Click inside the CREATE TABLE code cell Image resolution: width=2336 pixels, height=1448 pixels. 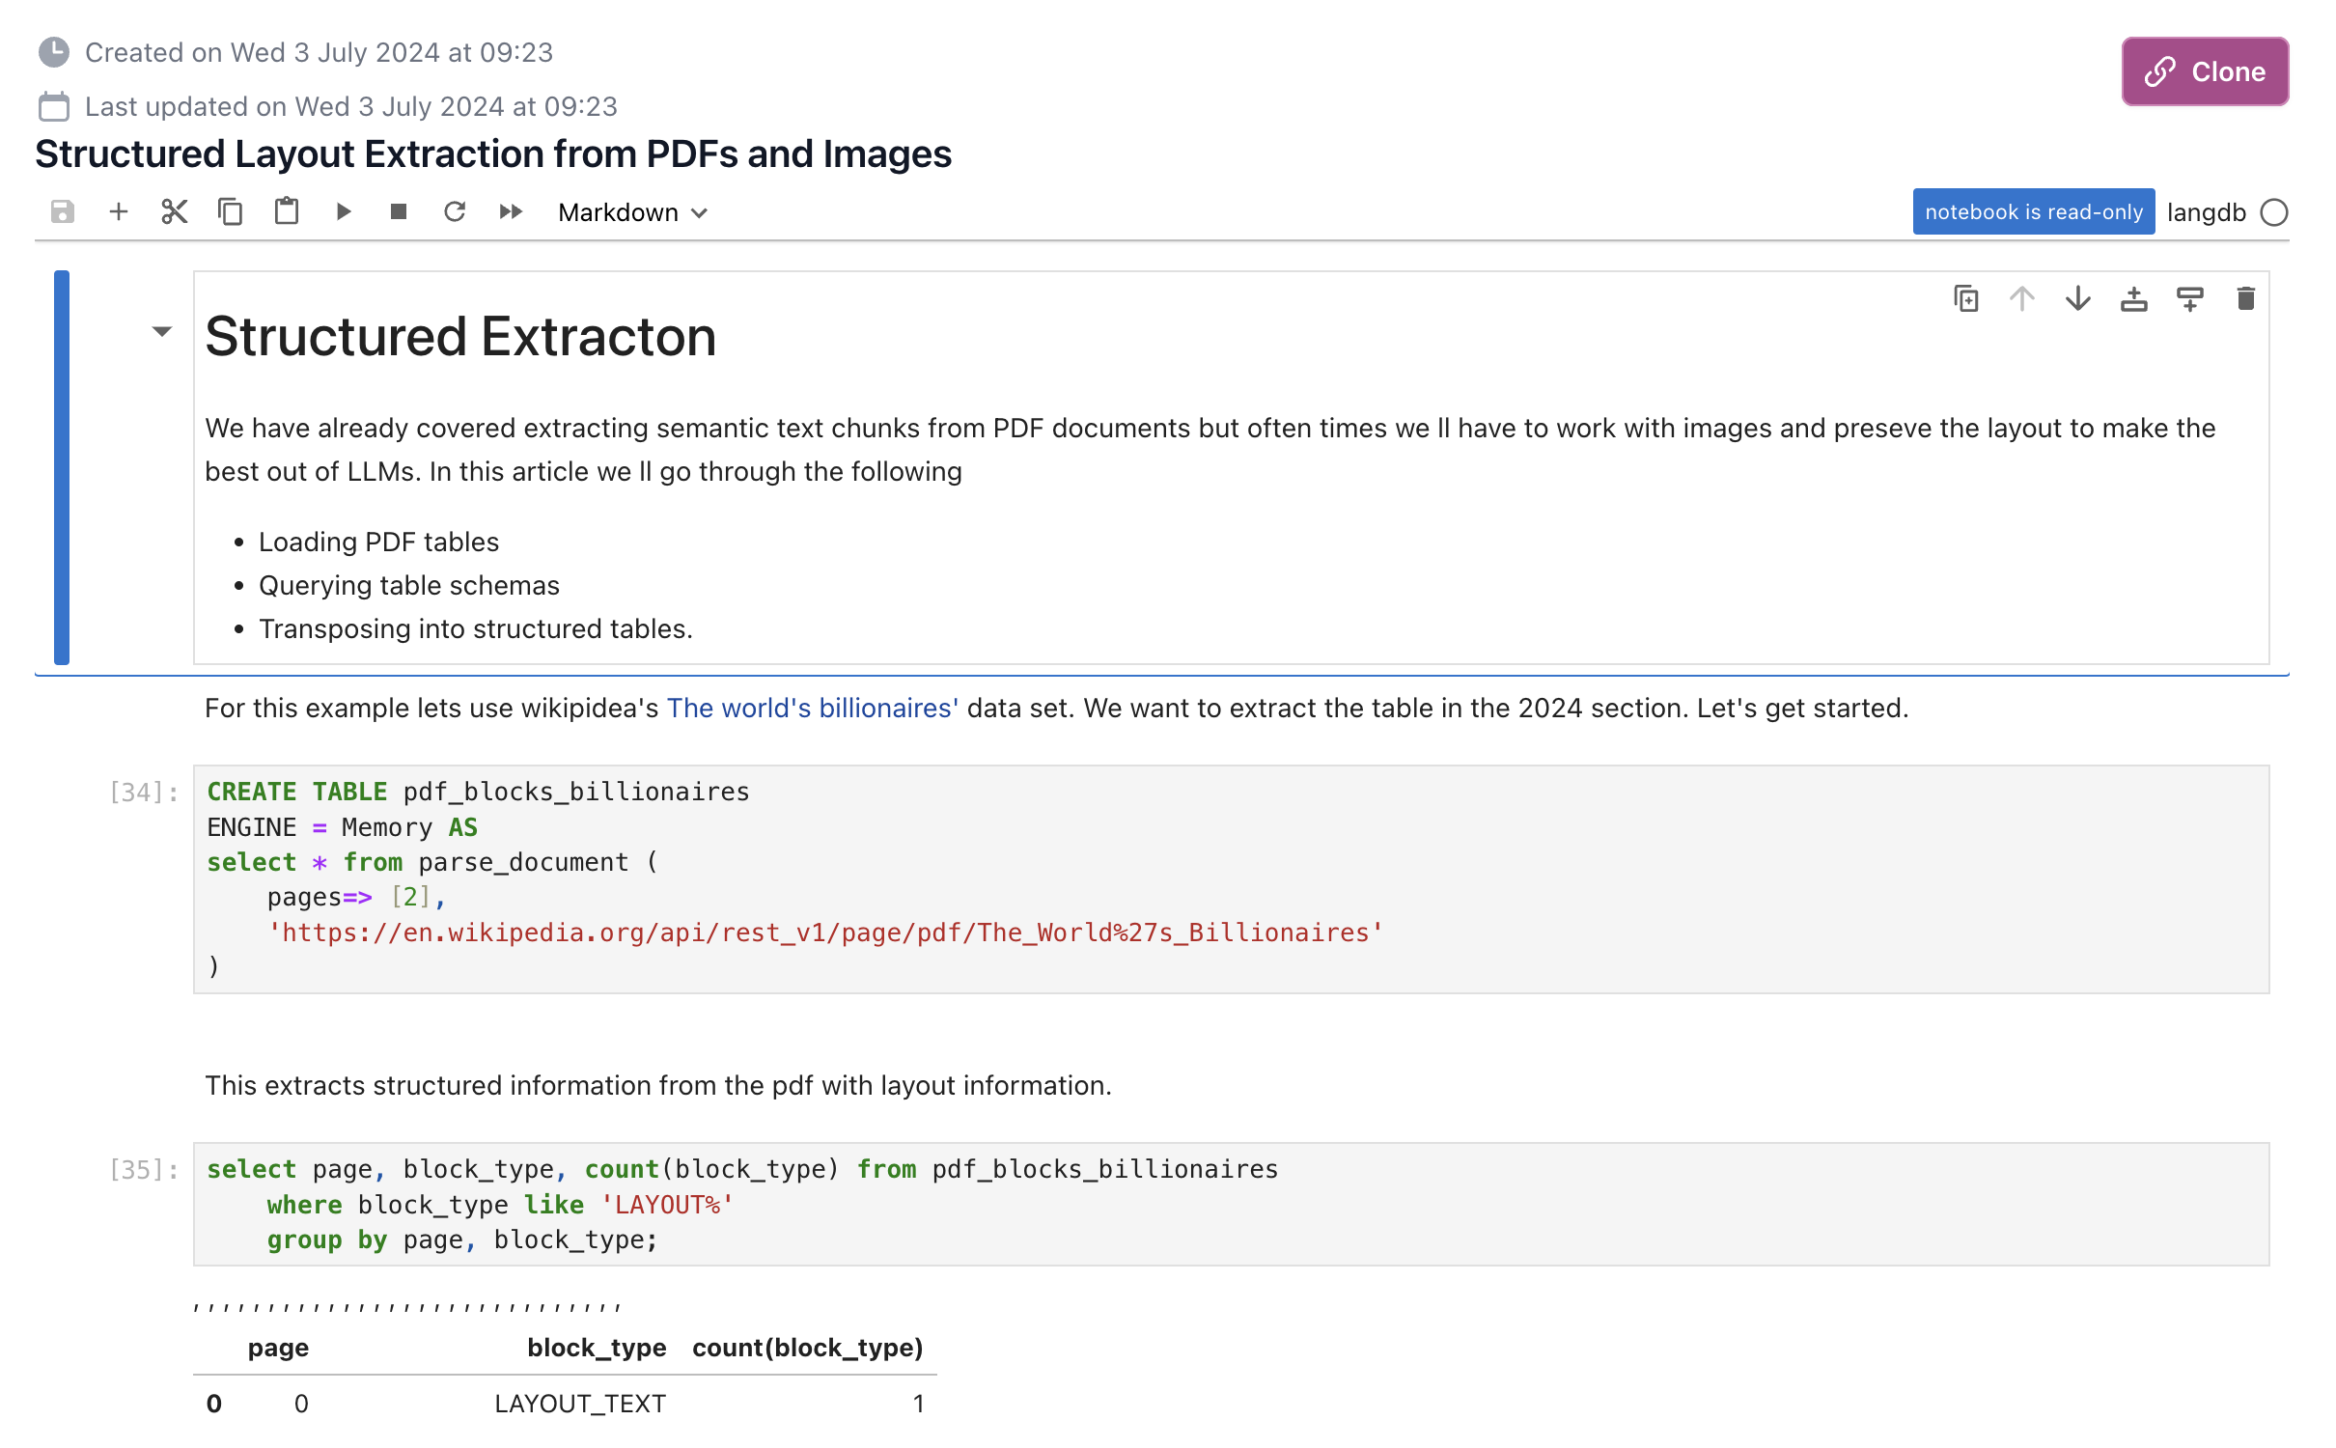1231,879
